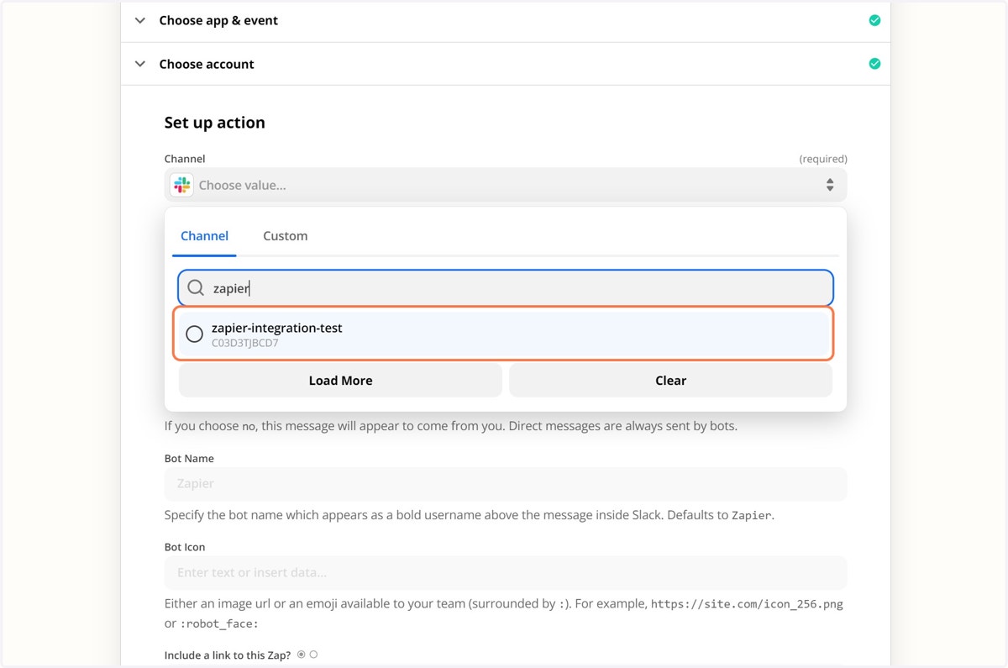
Task: Click the Clear button
Action: coord(670,381)
